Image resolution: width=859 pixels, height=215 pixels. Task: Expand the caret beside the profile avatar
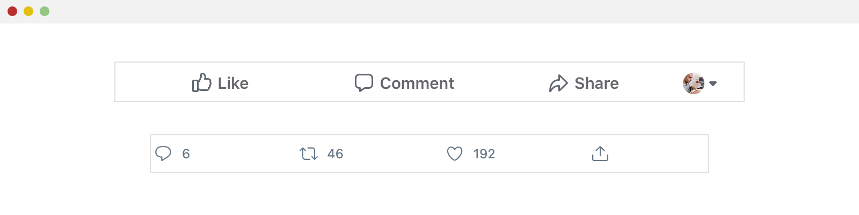click(x=713, y=83)
